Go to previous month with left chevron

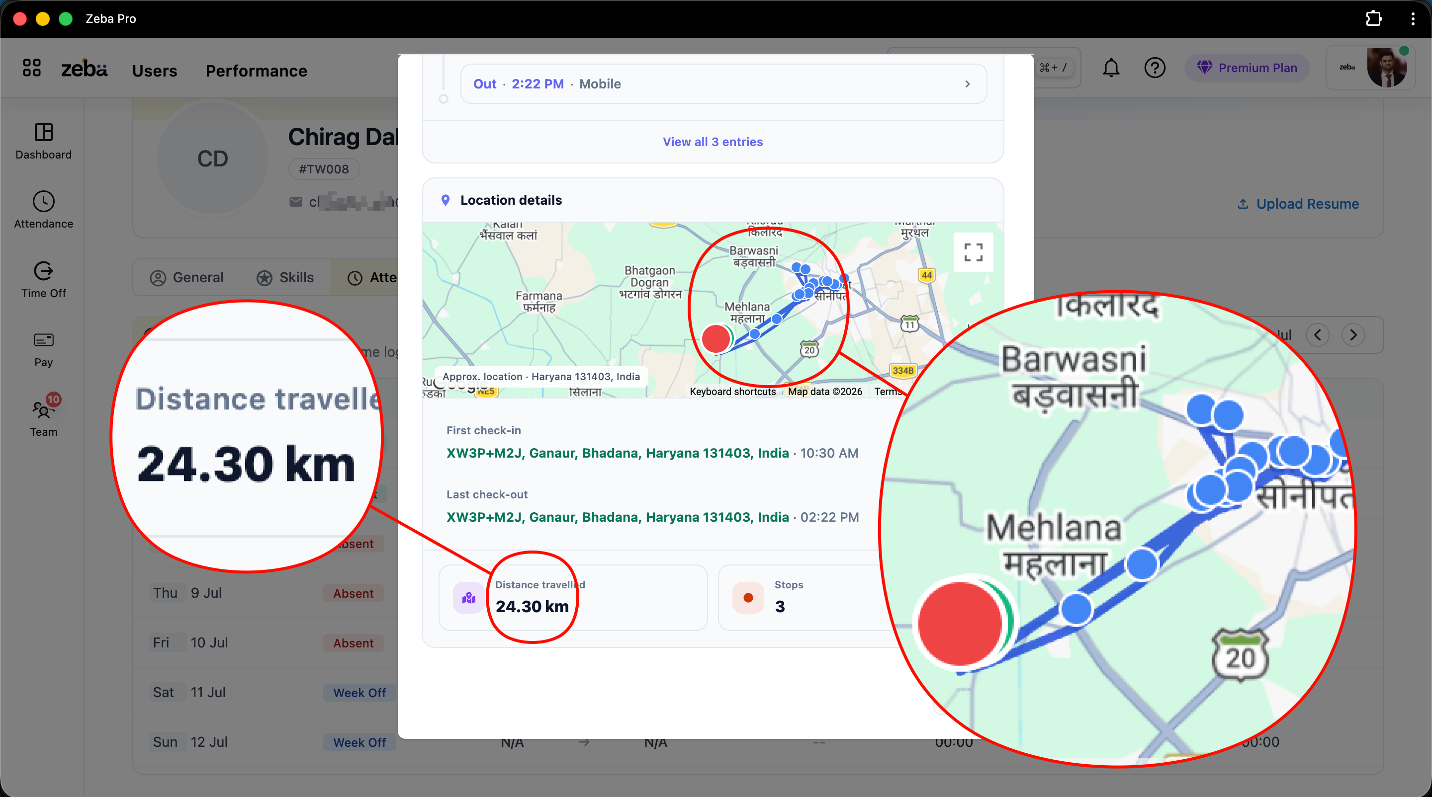point(1317,335)
